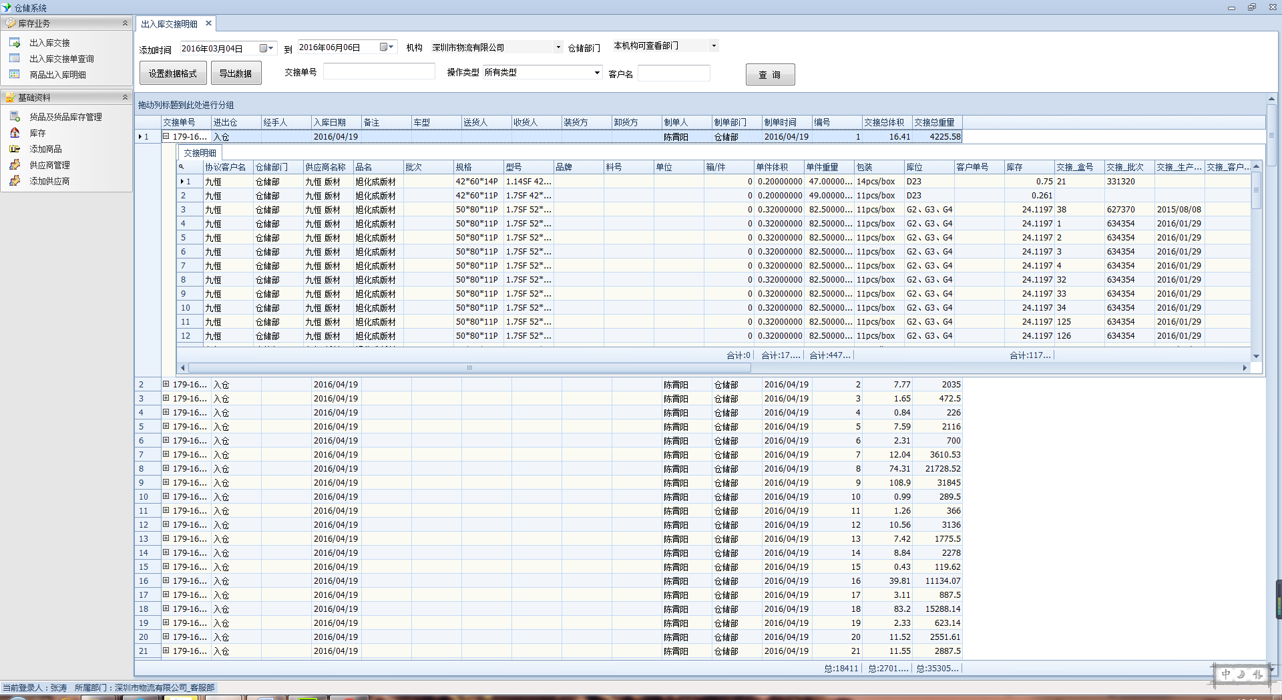The width and height of the screenshot is (1282, 700).
Task: Click the search icon in detail grid header
Action: click(x=181, y=167)
